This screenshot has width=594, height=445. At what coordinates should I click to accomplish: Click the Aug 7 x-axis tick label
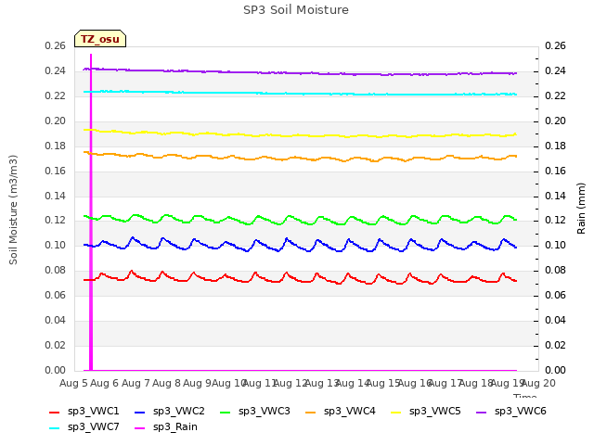(136, 383)
